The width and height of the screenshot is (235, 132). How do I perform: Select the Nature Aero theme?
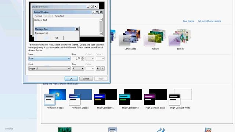[155, 40]
